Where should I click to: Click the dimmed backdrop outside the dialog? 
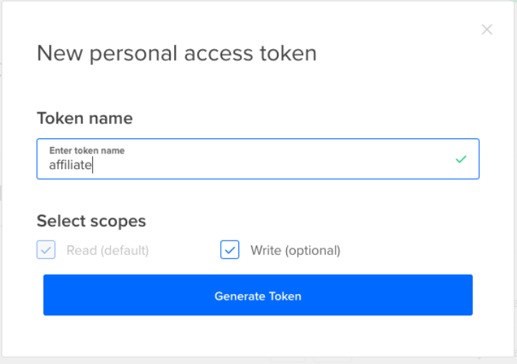[257, 360]
